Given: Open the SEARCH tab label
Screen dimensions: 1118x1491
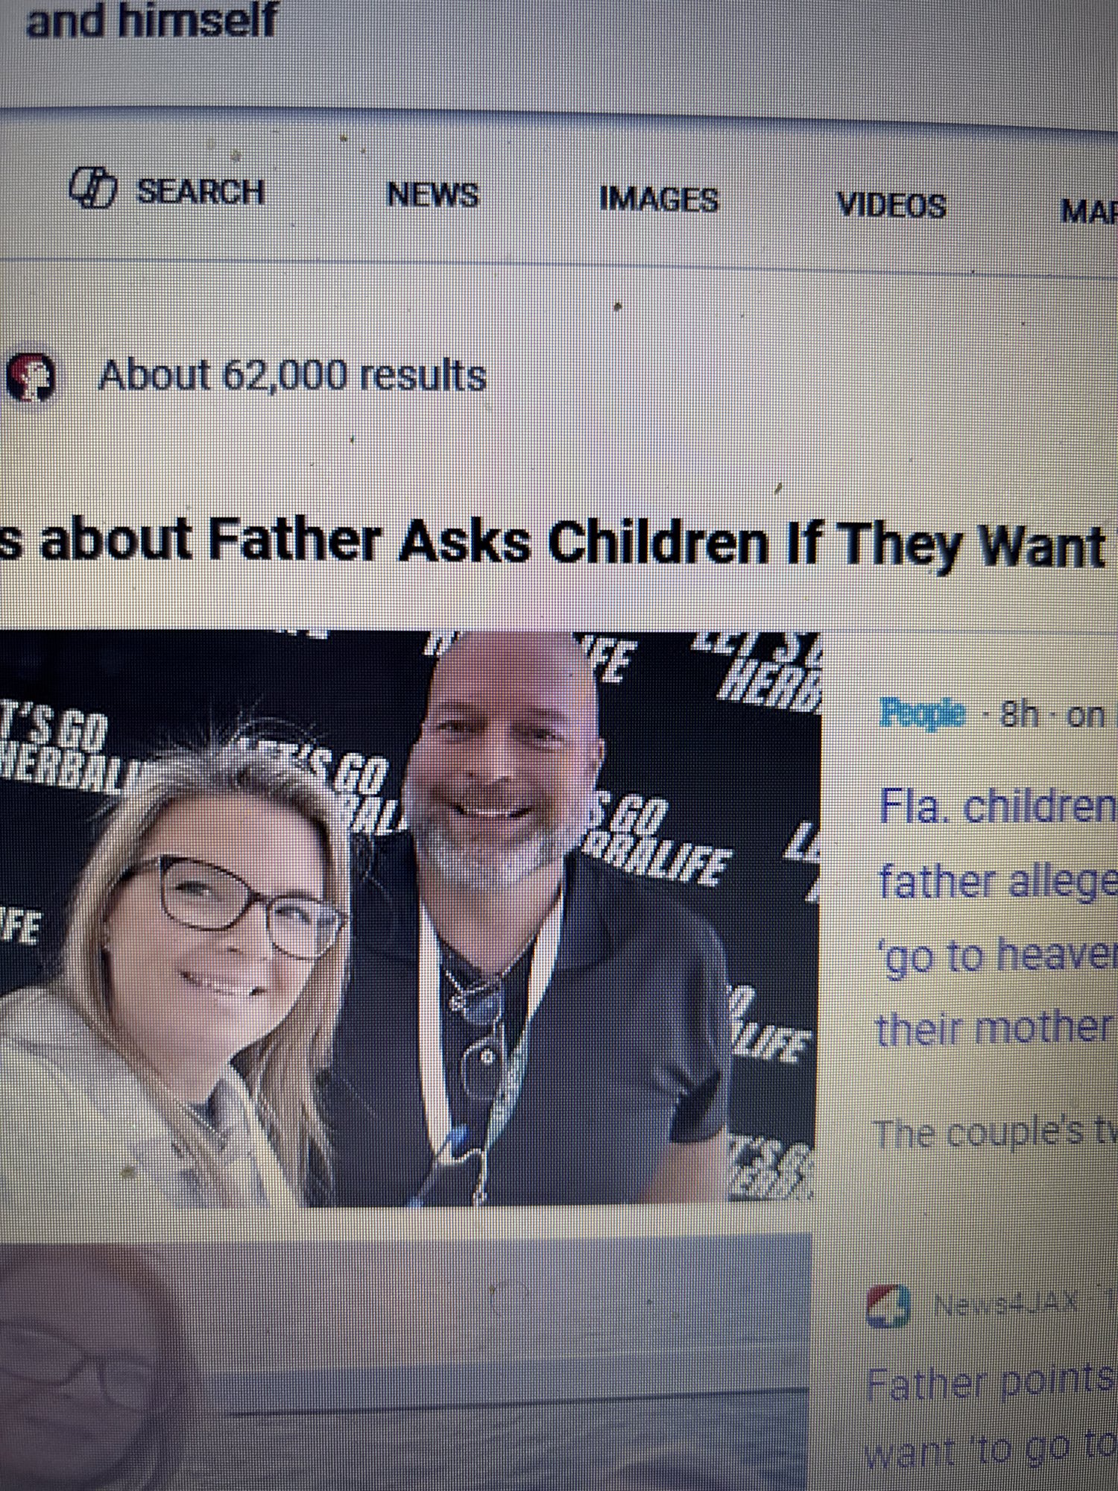Looking at the screenshot, I should tap(200, 192).
